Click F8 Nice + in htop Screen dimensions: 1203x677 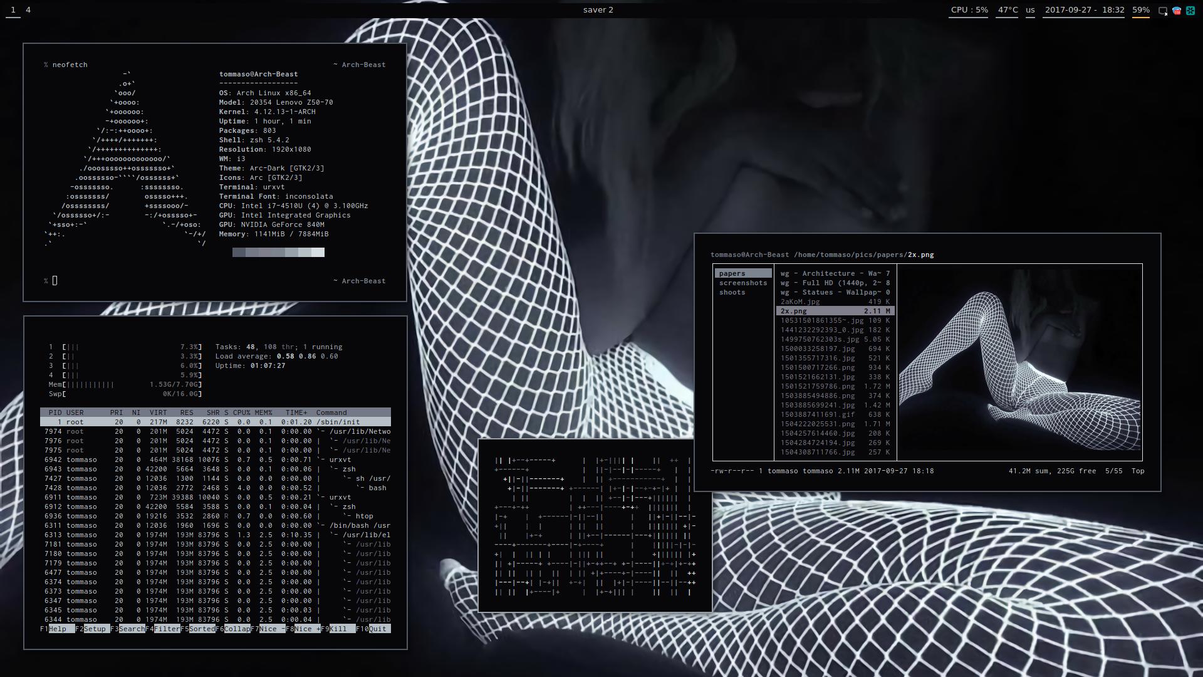[303, 629]
